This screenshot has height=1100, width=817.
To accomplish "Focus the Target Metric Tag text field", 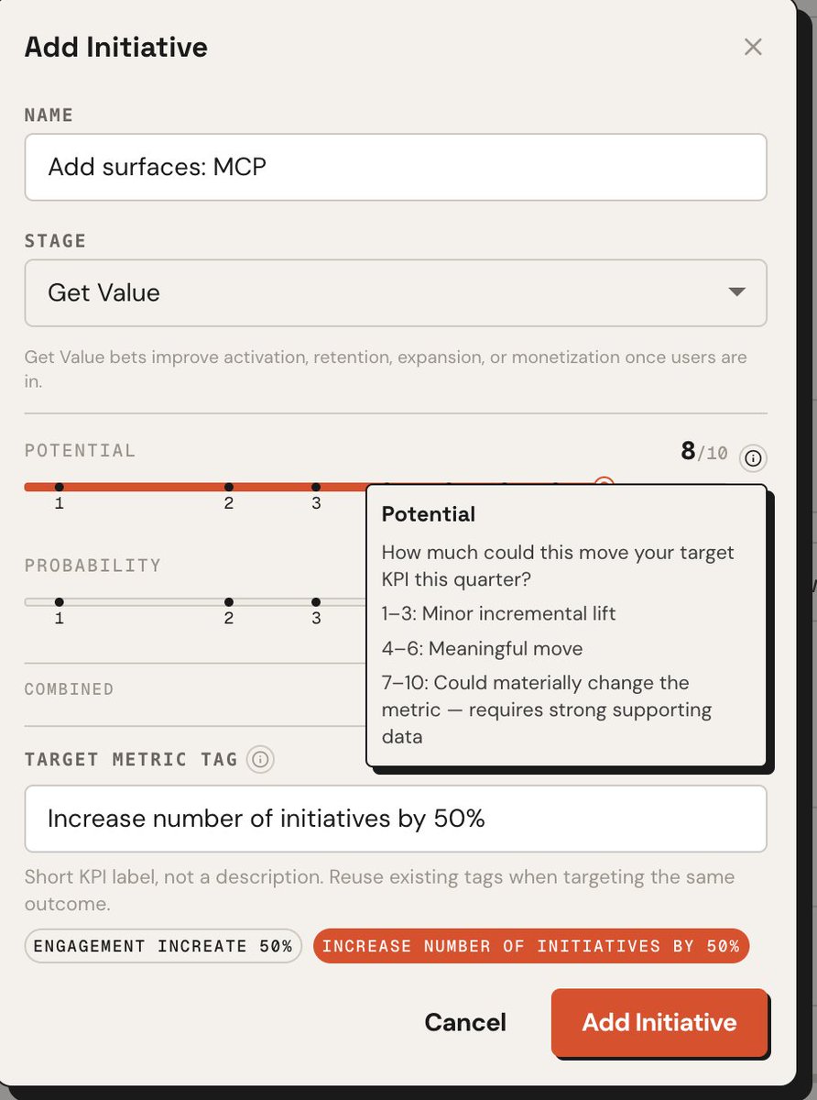I will pyautogui.click(x=395, y=819).
